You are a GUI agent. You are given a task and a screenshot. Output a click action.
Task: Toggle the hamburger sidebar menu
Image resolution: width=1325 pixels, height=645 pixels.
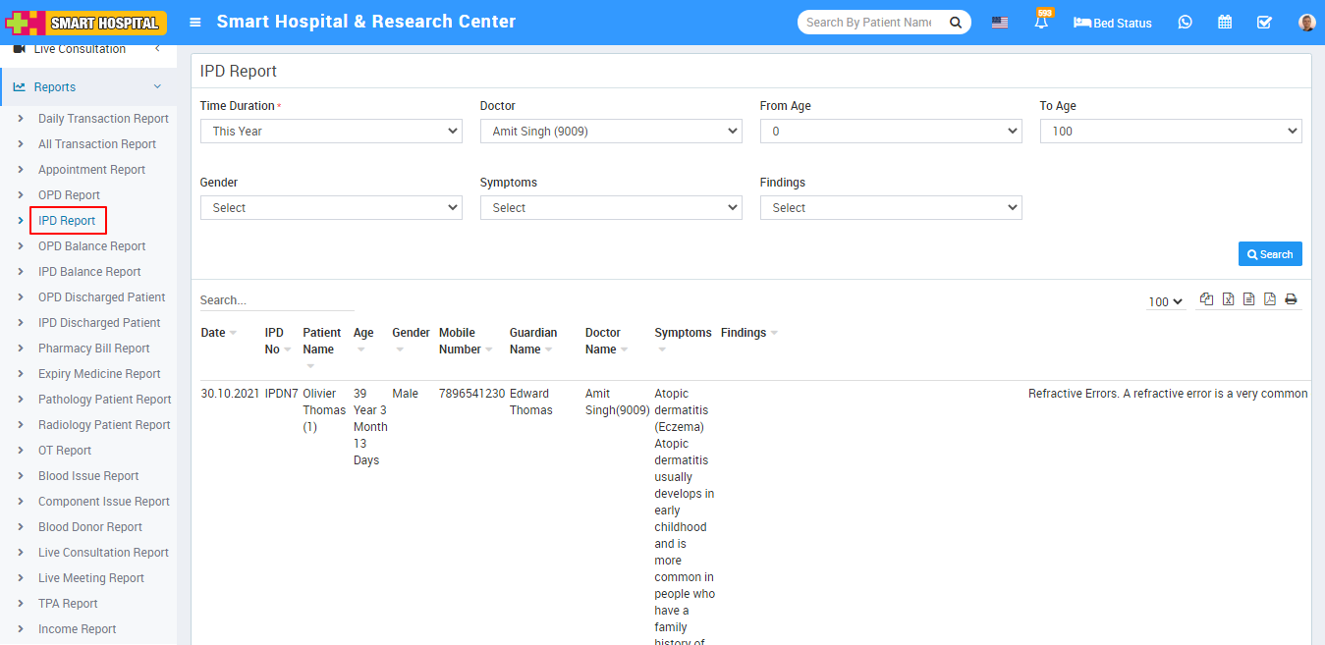(x=195, y=23)
